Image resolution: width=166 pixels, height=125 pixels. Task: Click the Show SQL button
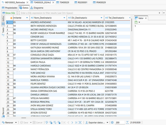pyautogui.click(x=9, y=13)
